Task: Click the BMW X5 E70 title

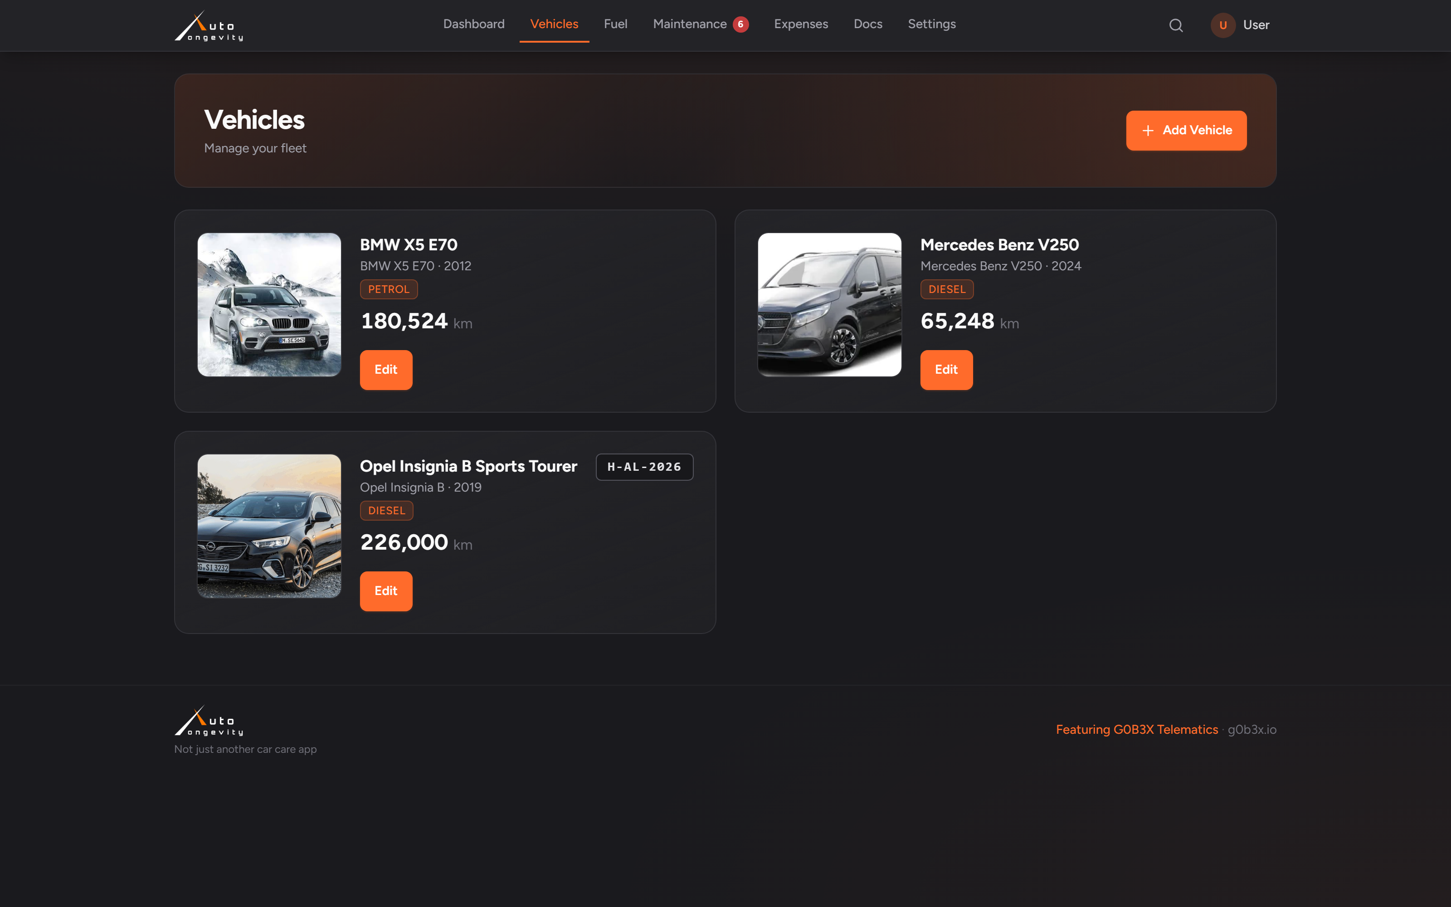Action: [408, 245]
